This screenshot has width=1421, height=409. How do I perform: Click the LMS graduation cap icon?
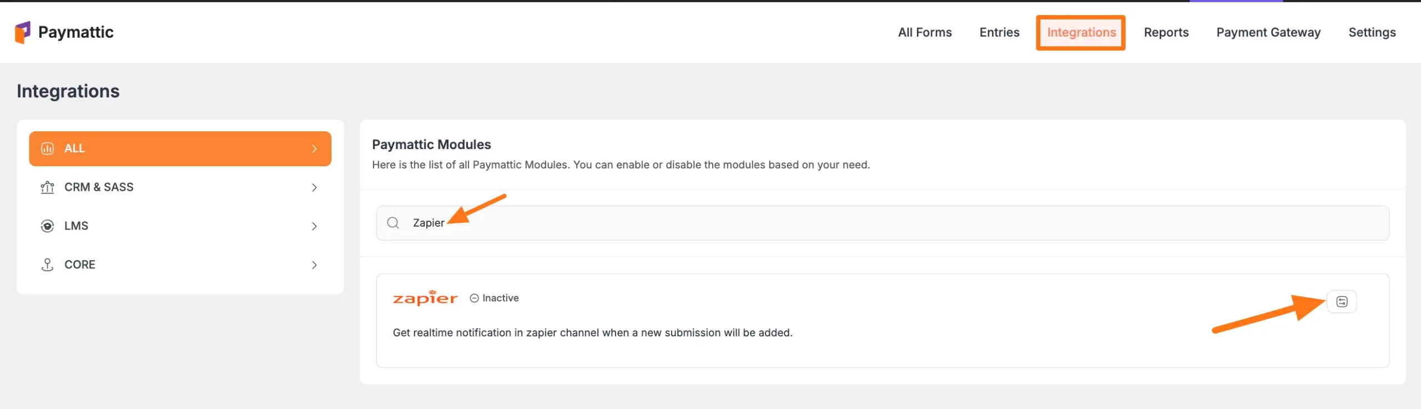pos(48,226)
